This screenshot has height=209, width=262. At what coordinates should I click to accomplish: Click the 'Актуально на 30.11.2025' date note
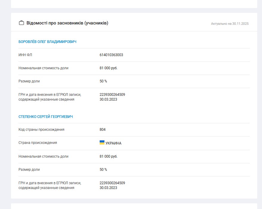tap(229, 24)
